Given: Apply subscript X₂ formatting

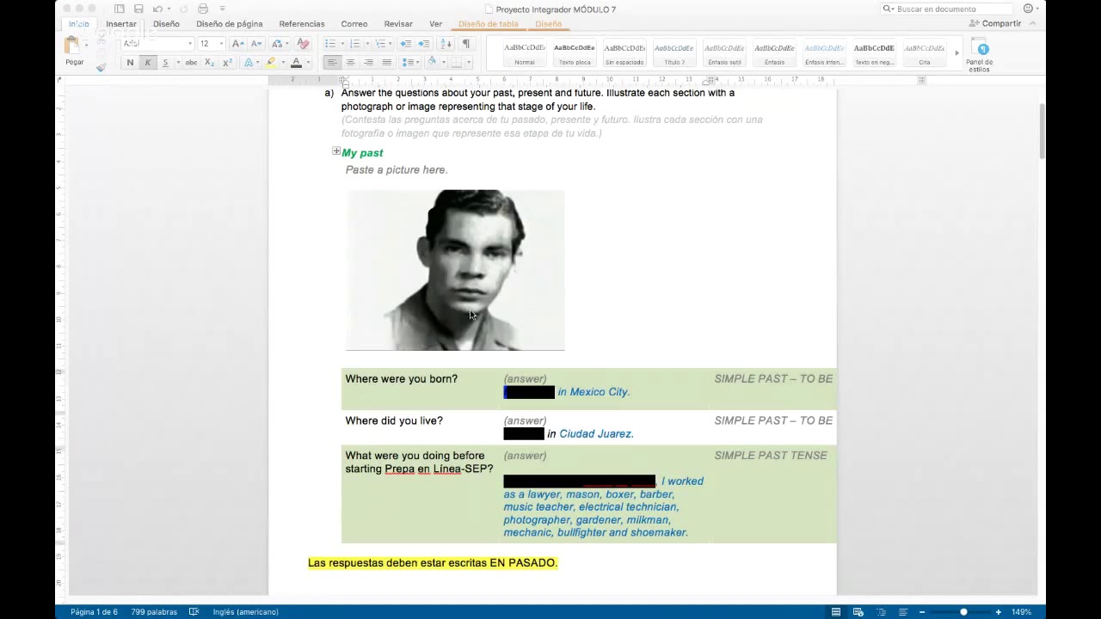Looking at the screenshot, I should coord(209,63).
